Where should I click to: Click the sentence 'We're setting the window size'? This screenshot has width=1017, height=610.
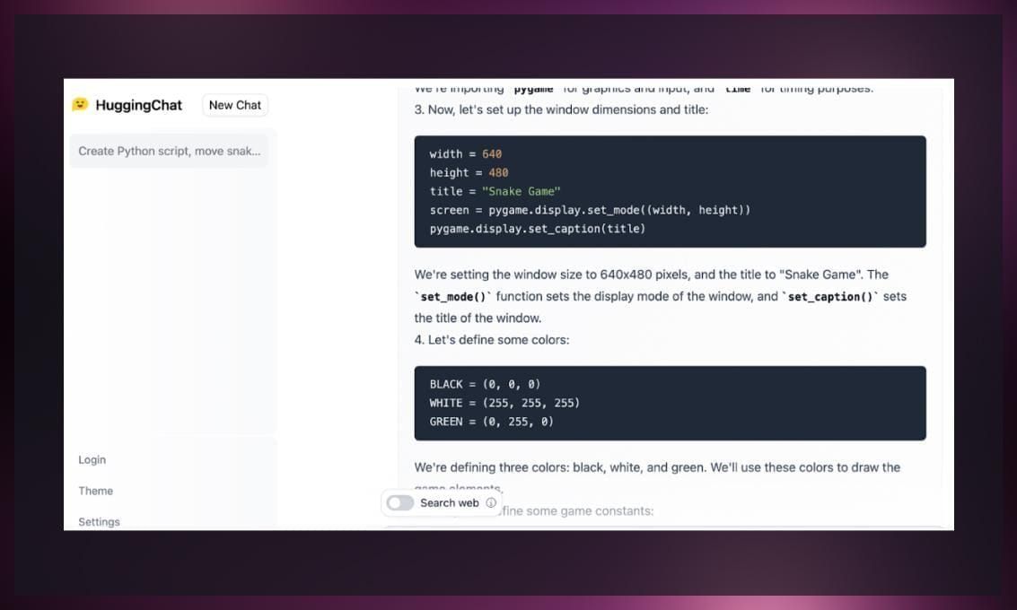point(661,296)
